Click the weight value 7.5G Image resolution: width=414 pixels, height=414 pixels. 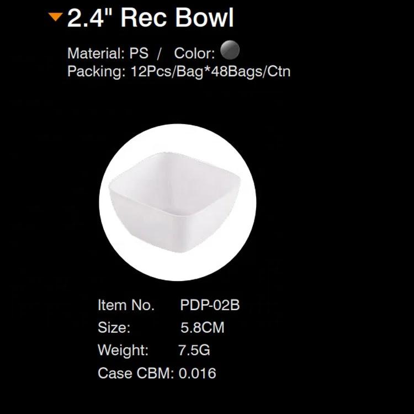[x=194, y=350]
